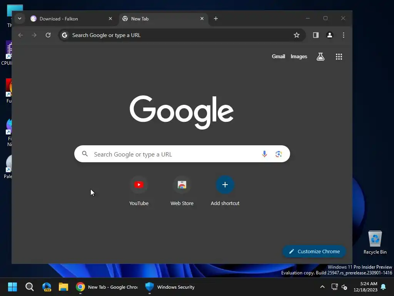This screenshot has height=296, width=394.
Task: Minimize the Chrome window
Action: coord(308,18)
